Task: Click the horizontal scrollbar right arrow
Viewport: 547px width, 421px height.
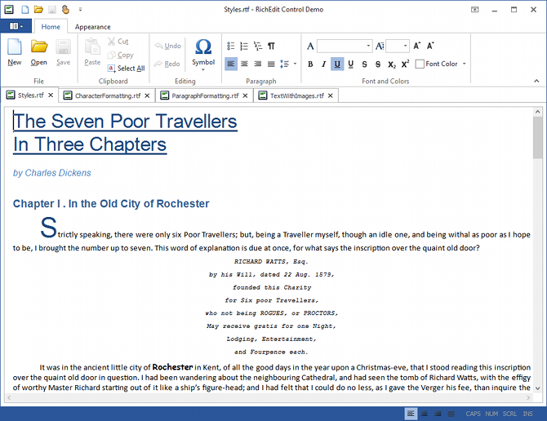Action: coord(528,397)
